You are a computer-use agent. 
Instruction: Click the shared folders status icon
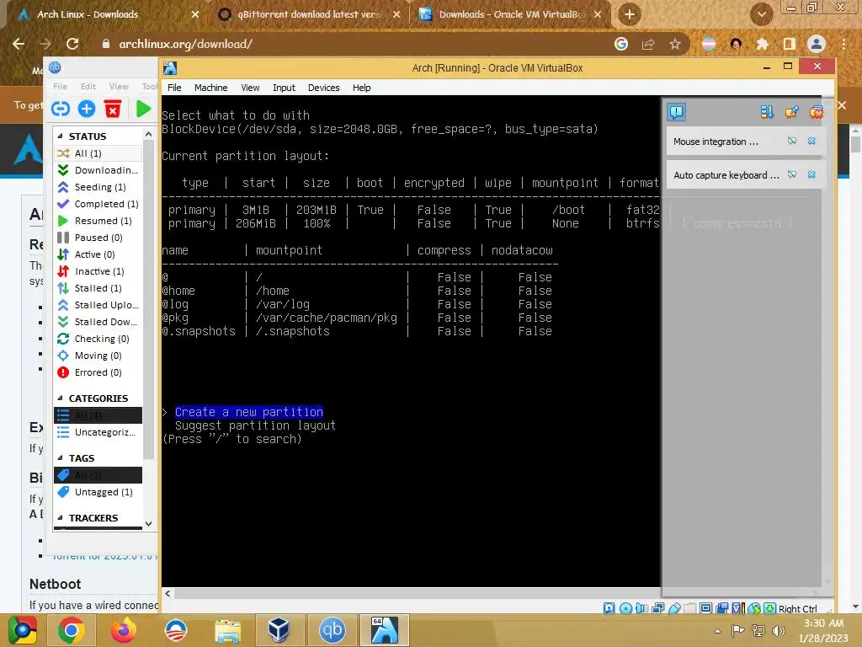pos(690,608)
